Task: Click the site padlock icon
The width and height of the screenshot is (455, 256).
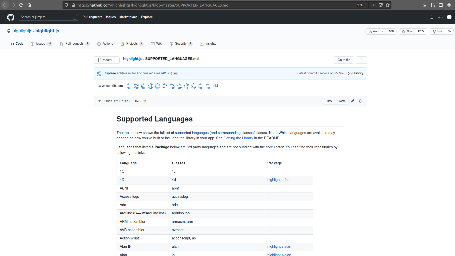Action: 73,5
